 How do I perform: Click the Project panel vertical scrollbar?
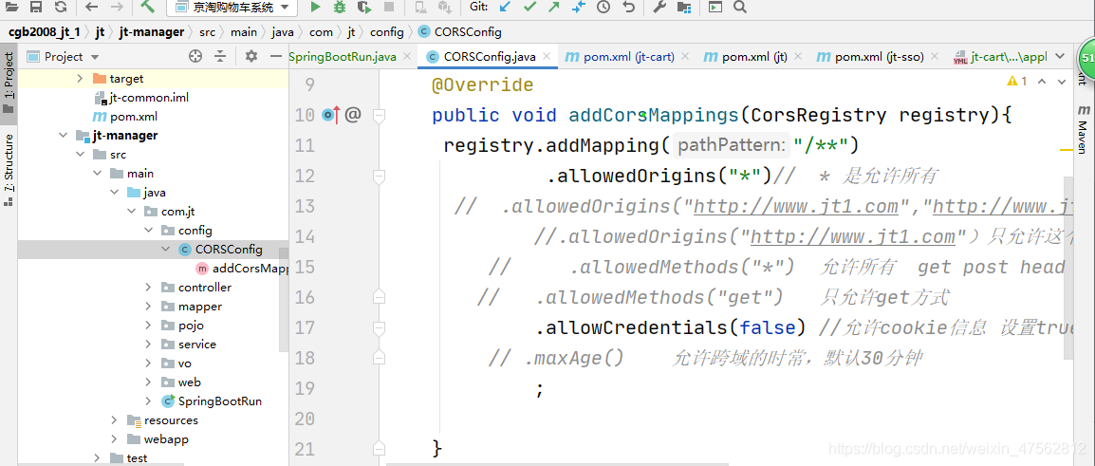pyautogui.click(x=284, y=299)
